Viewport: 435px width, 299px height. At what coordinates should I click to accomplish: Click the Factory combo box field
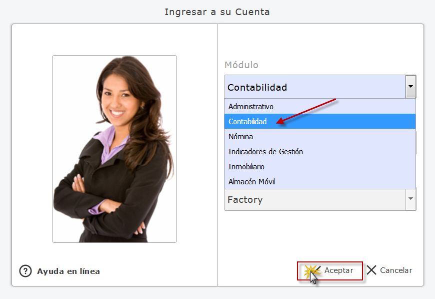[315, 199]
